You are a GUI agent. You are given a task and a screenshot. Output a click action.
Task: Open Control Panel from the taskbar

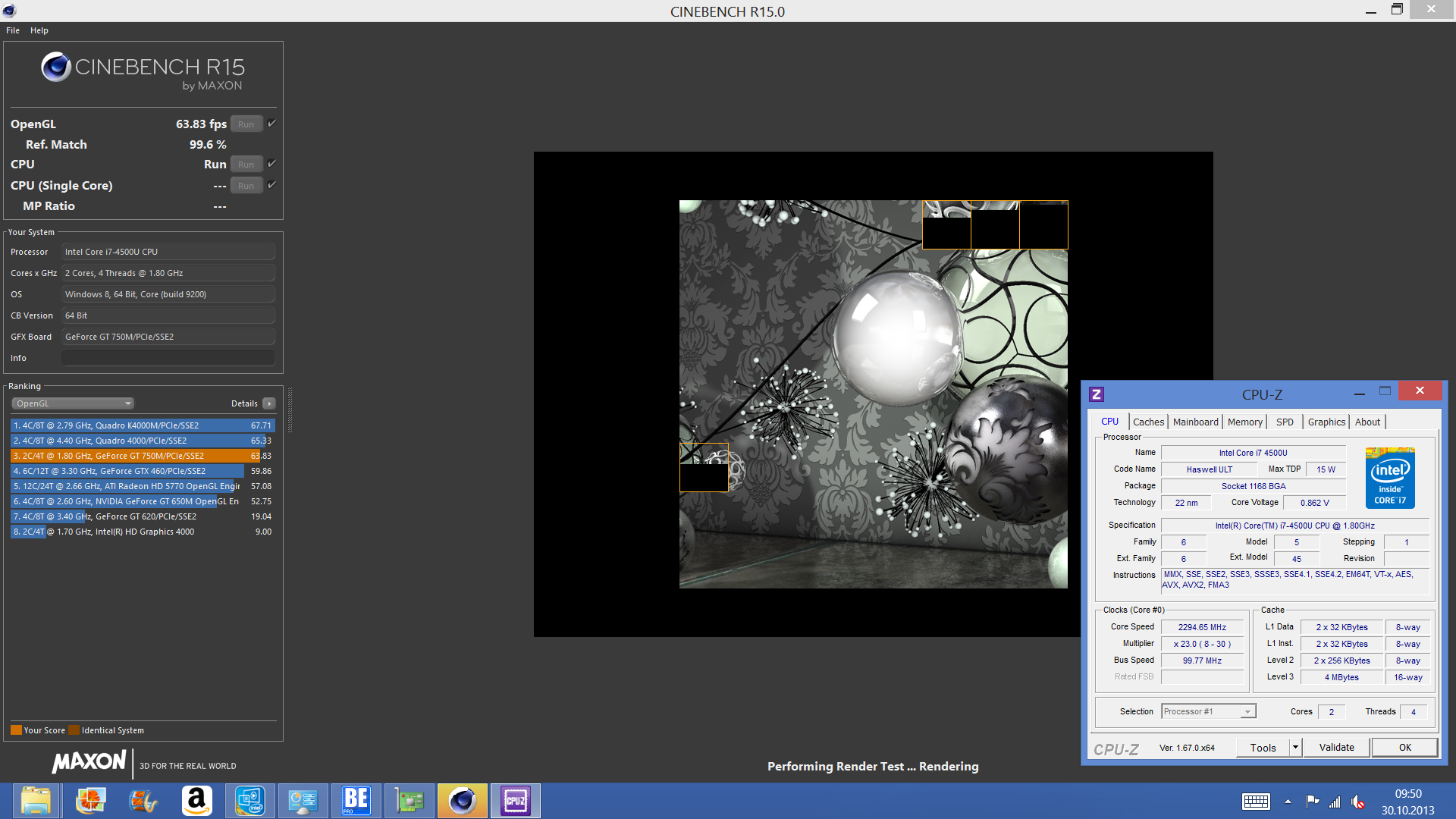tap(303, 801)
